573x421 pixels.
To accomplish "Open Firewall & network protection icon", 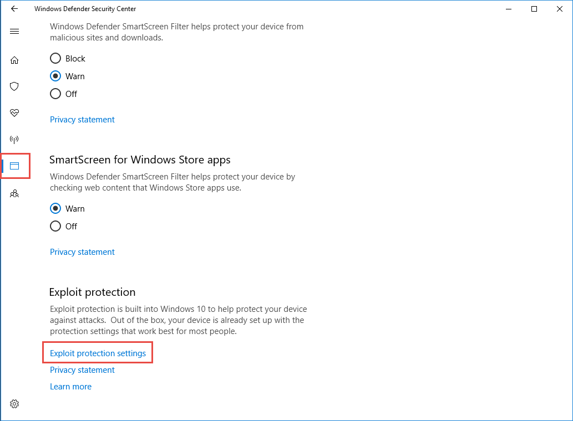I will [x=14, y=139].
